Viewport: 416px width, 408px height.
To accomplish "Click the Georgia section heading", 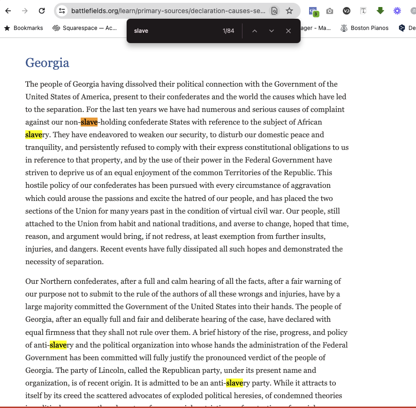I will coord(47,63).
